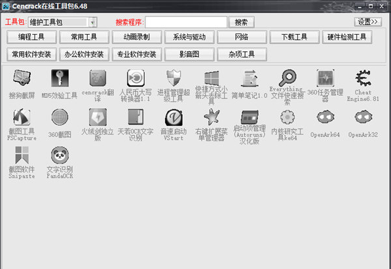This screenshot has width=391, height=269.
Task: Maximize the Cencrack window
Action: [371, 7]
